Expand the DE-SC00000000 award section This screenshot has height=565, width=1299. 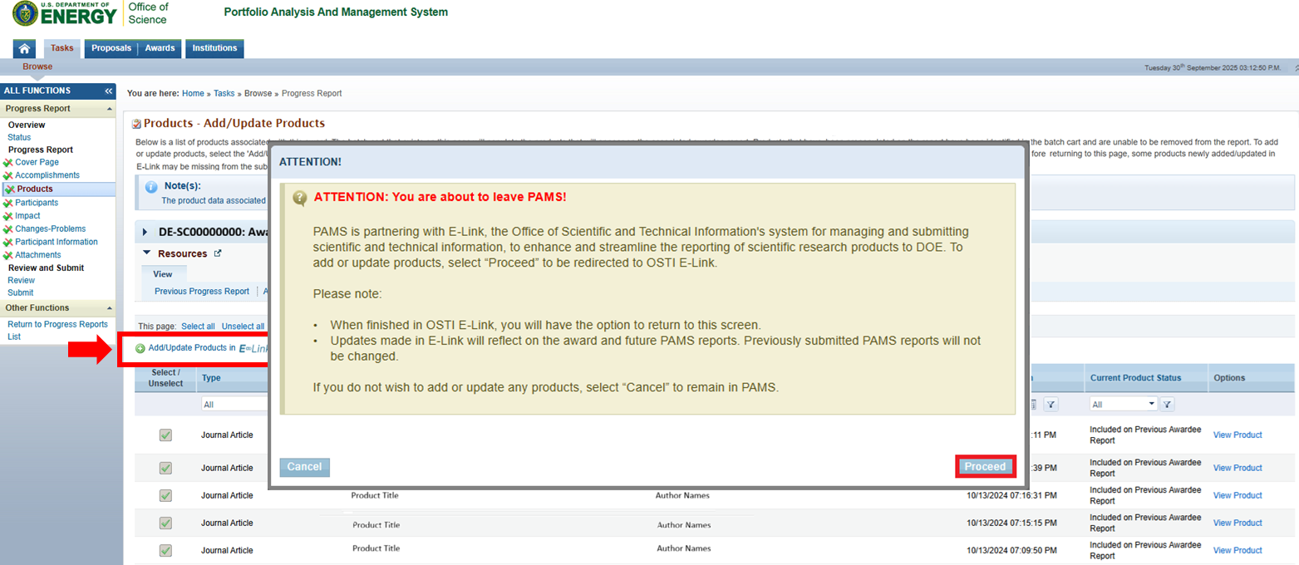[146, 232]
